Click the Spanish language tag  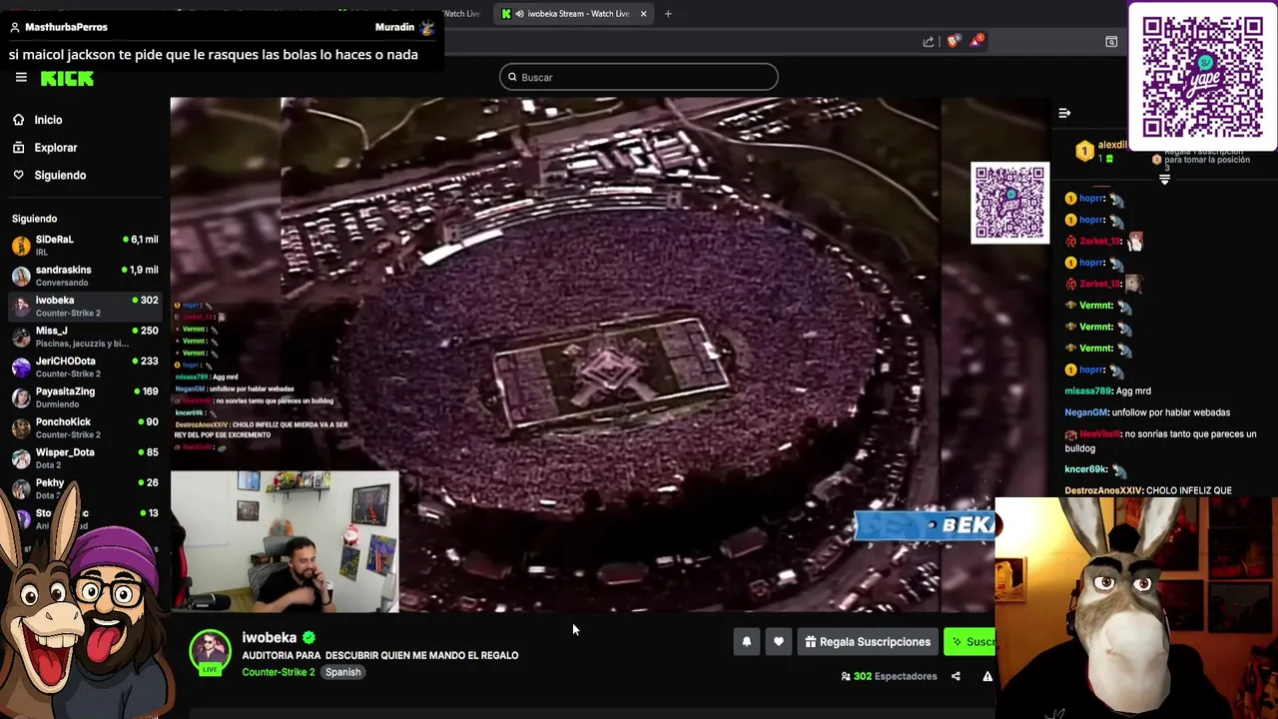click(342, 672)
